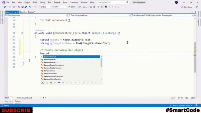The height and width of the screenshot is (113, 201).
Task: Open the document tab settings gear icon
Action: coord(195,12)
